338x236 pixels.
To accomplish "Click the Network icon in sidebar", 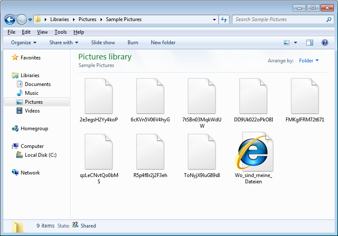I will [x=15, y=173].
